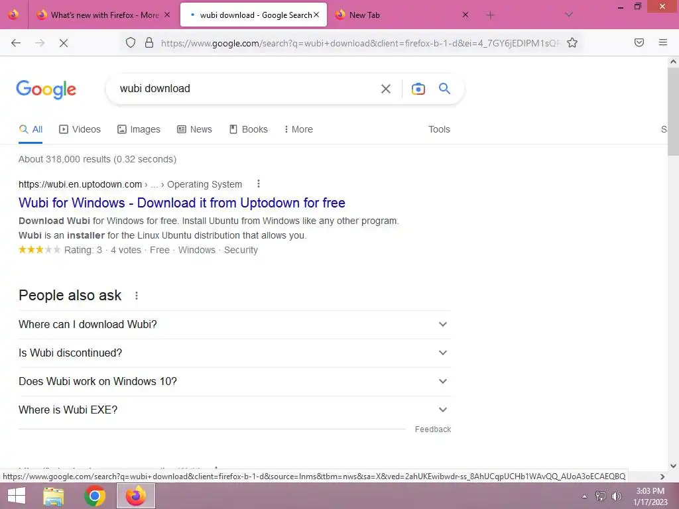Click the horizontal scroll right arrow

click(662, 477)
